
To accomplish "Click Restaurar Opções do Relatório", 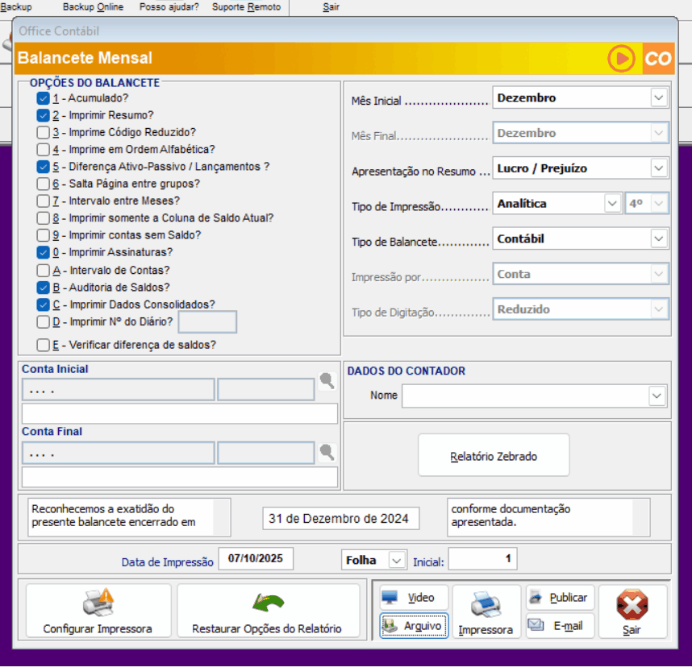I will 267,611.
